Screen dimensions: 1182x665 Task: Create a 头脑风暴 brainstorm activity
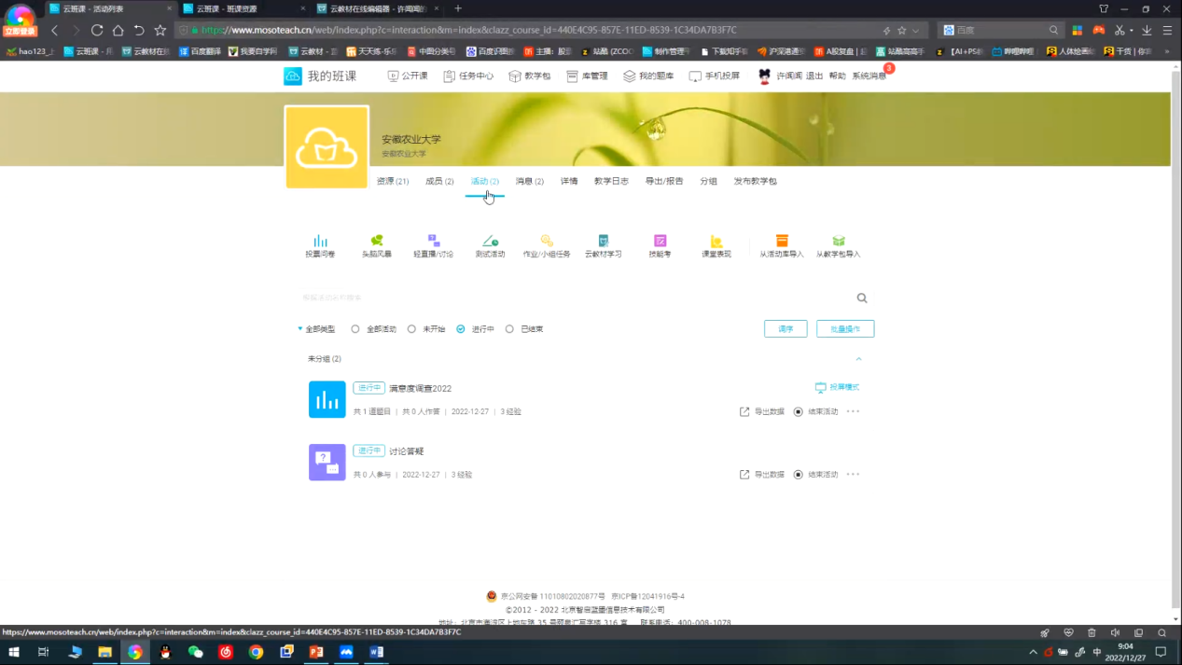377,245
